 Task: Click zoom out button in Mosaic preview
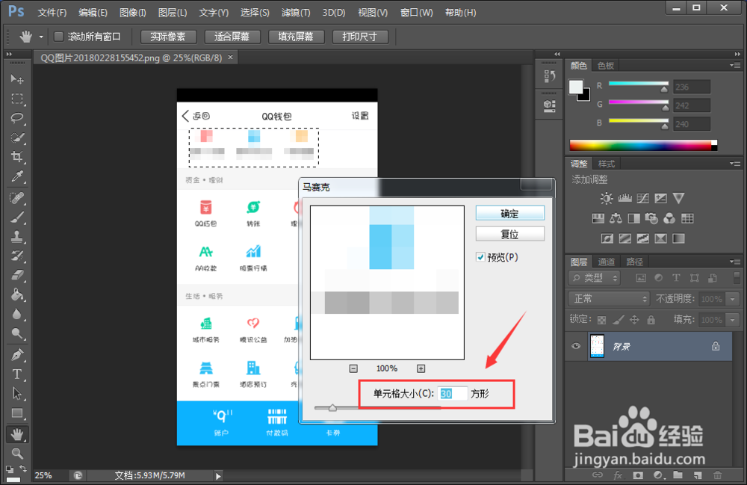pyautogui.click(x=353, y=368)
